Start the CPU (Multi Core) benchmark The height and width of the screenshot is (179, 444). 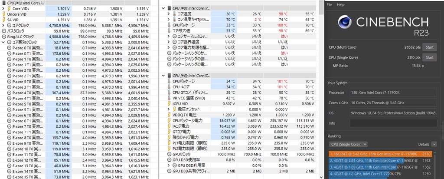(x=430, y=47)
